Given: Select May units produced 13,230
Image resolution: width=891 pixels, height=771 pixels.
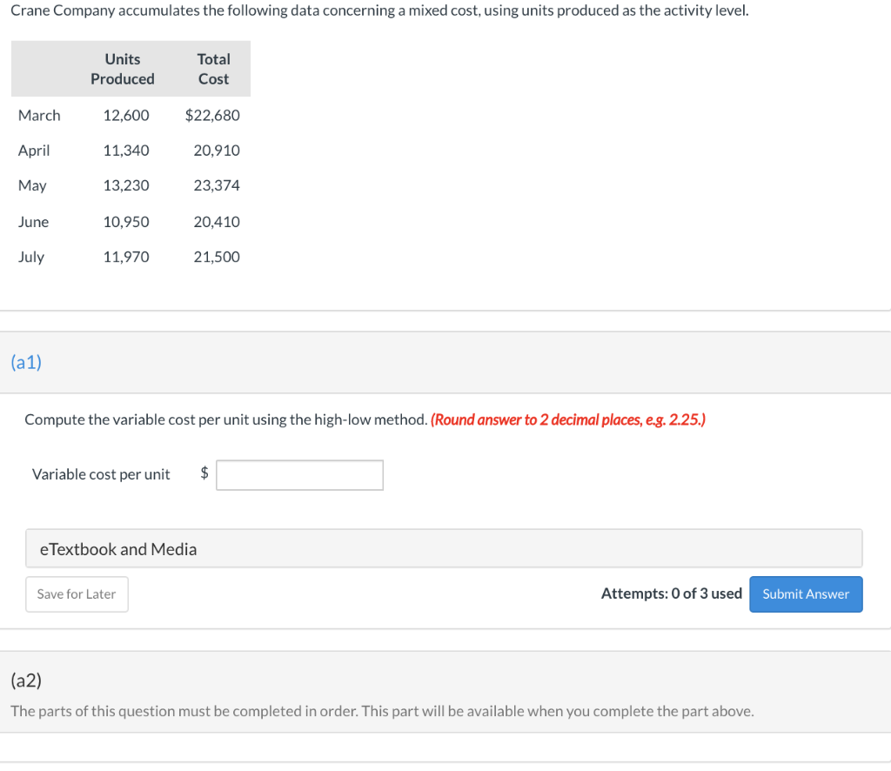Looking at the screenshot, I should pyautogui.click(x=126, y=186).
